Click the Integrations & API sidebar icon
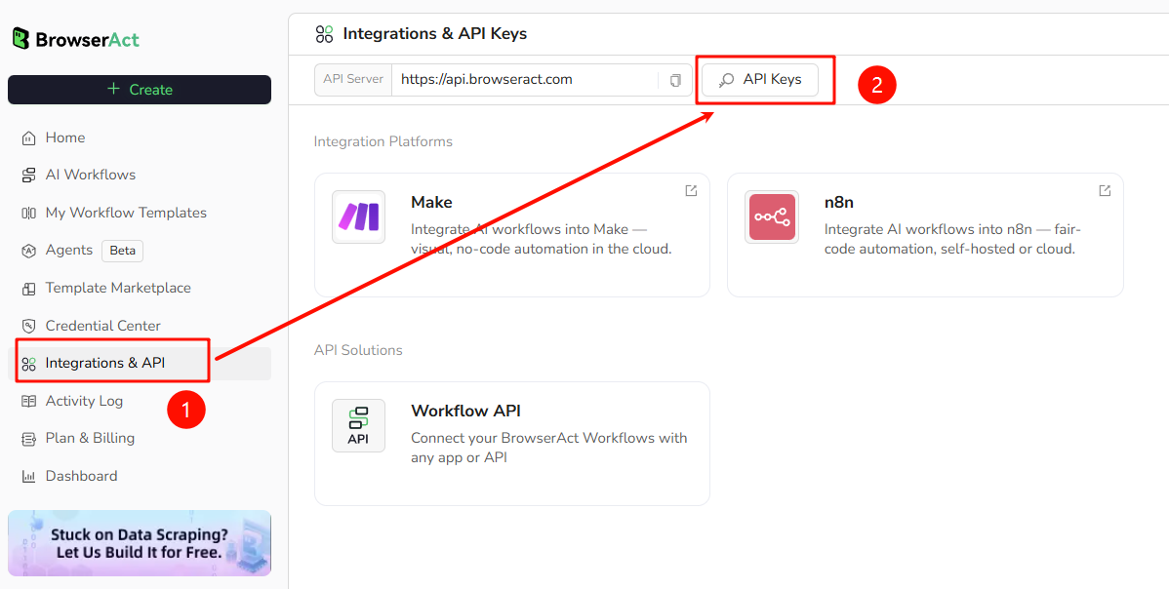 point(29,364)
